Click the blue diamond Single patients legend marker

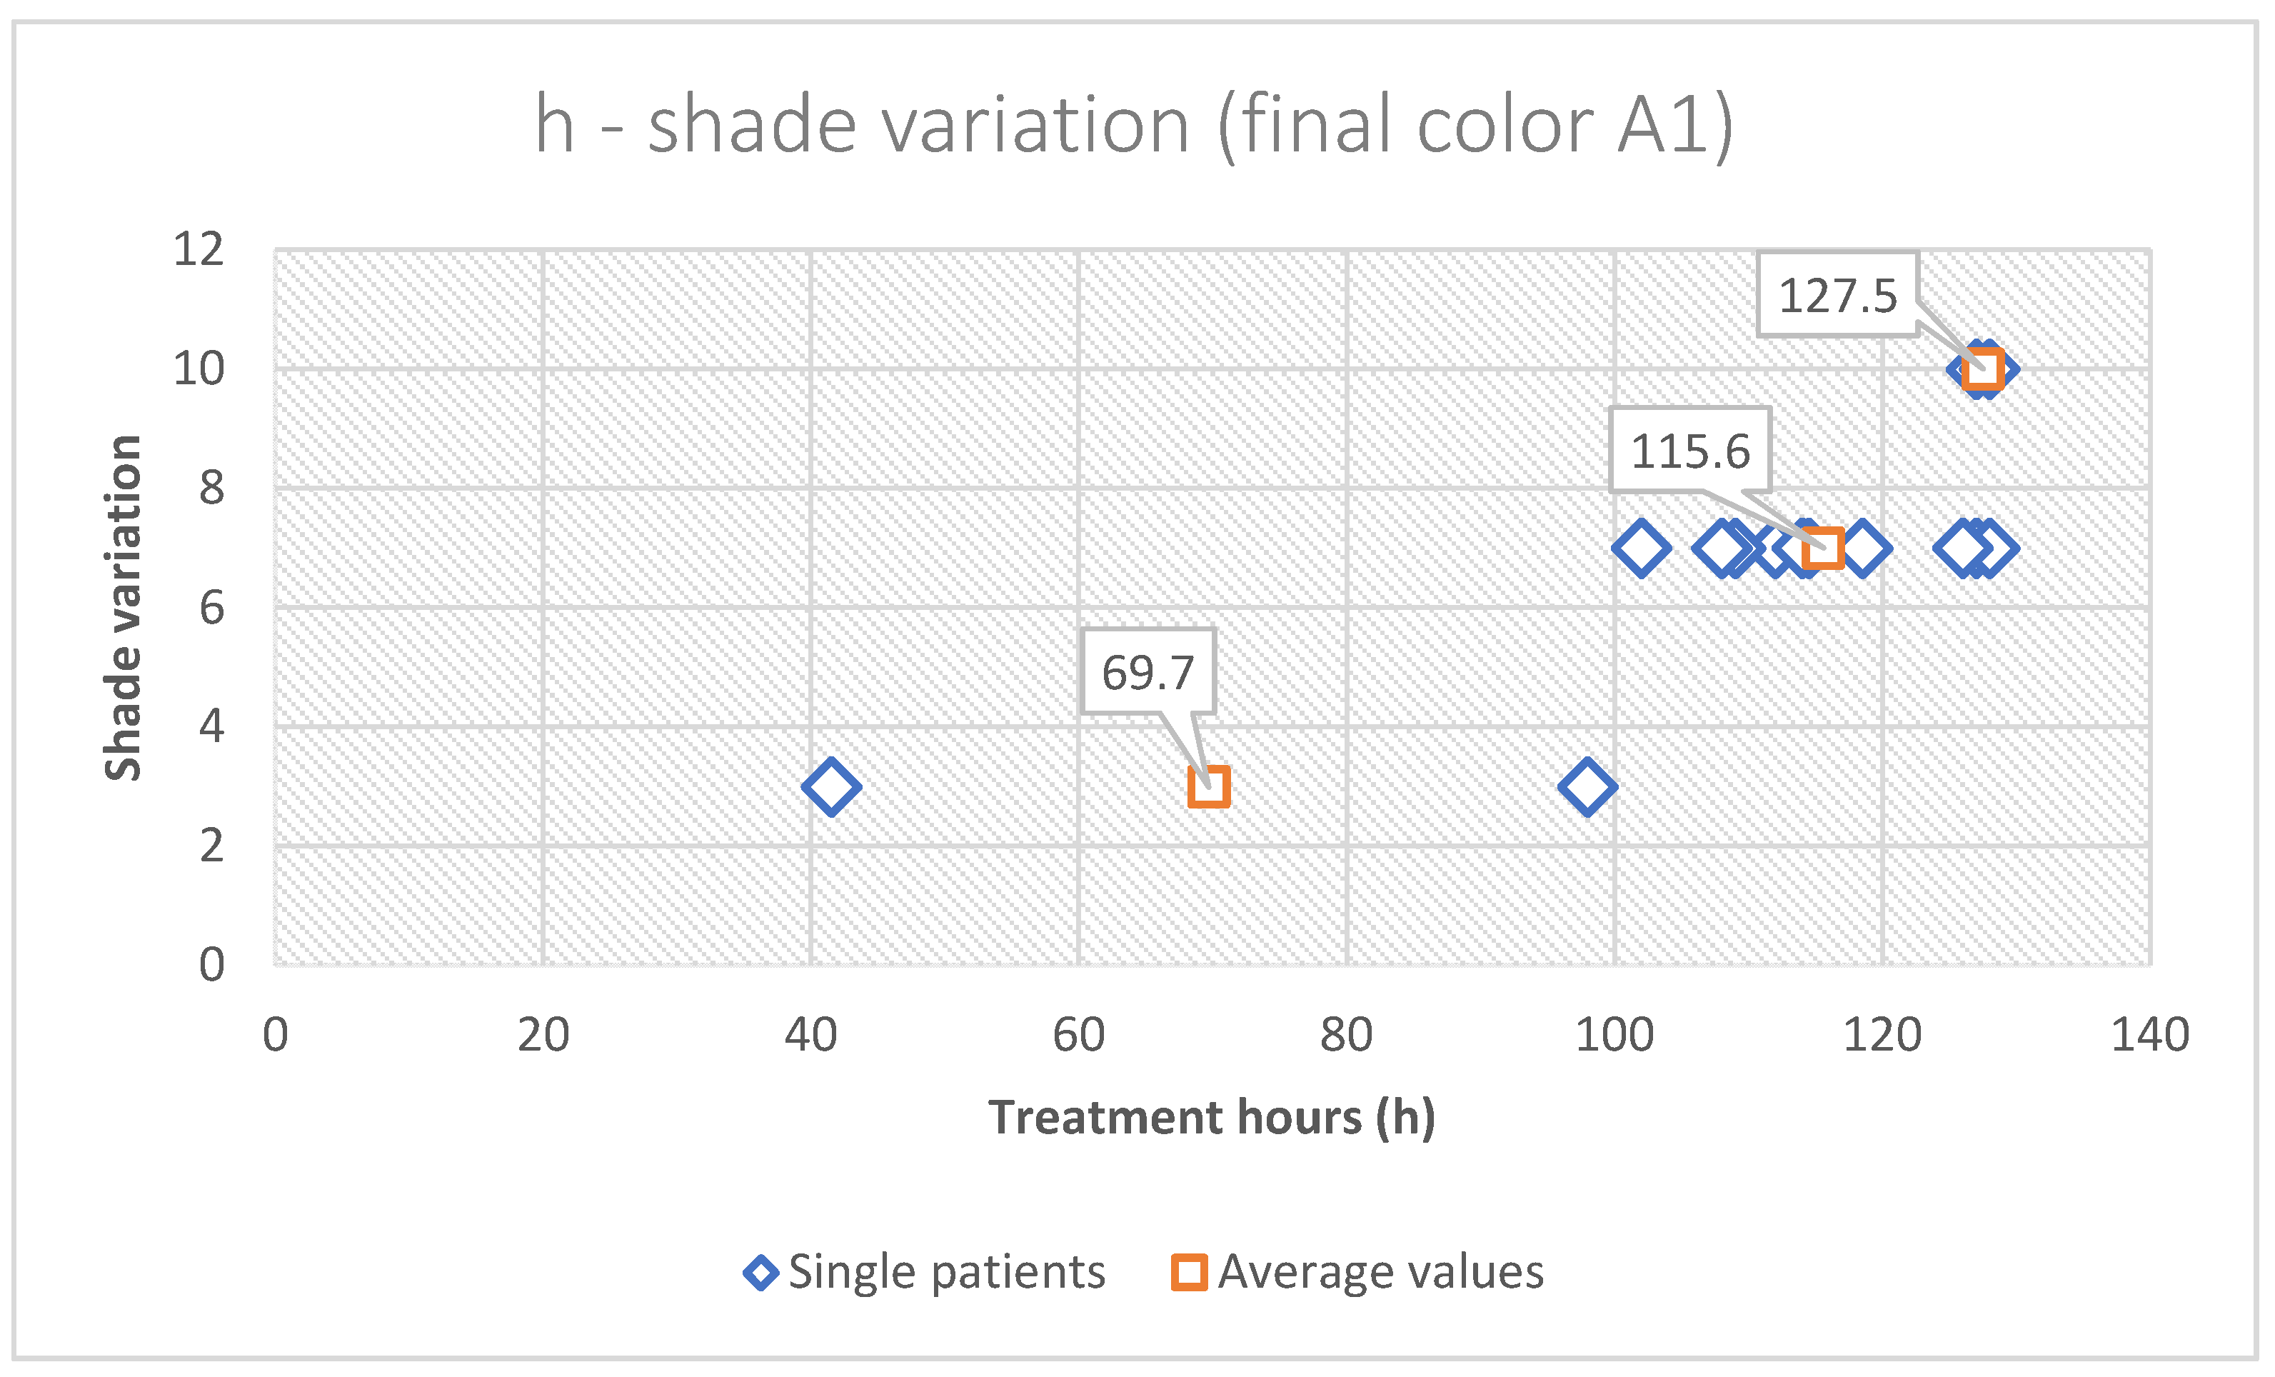[760, 1273]
